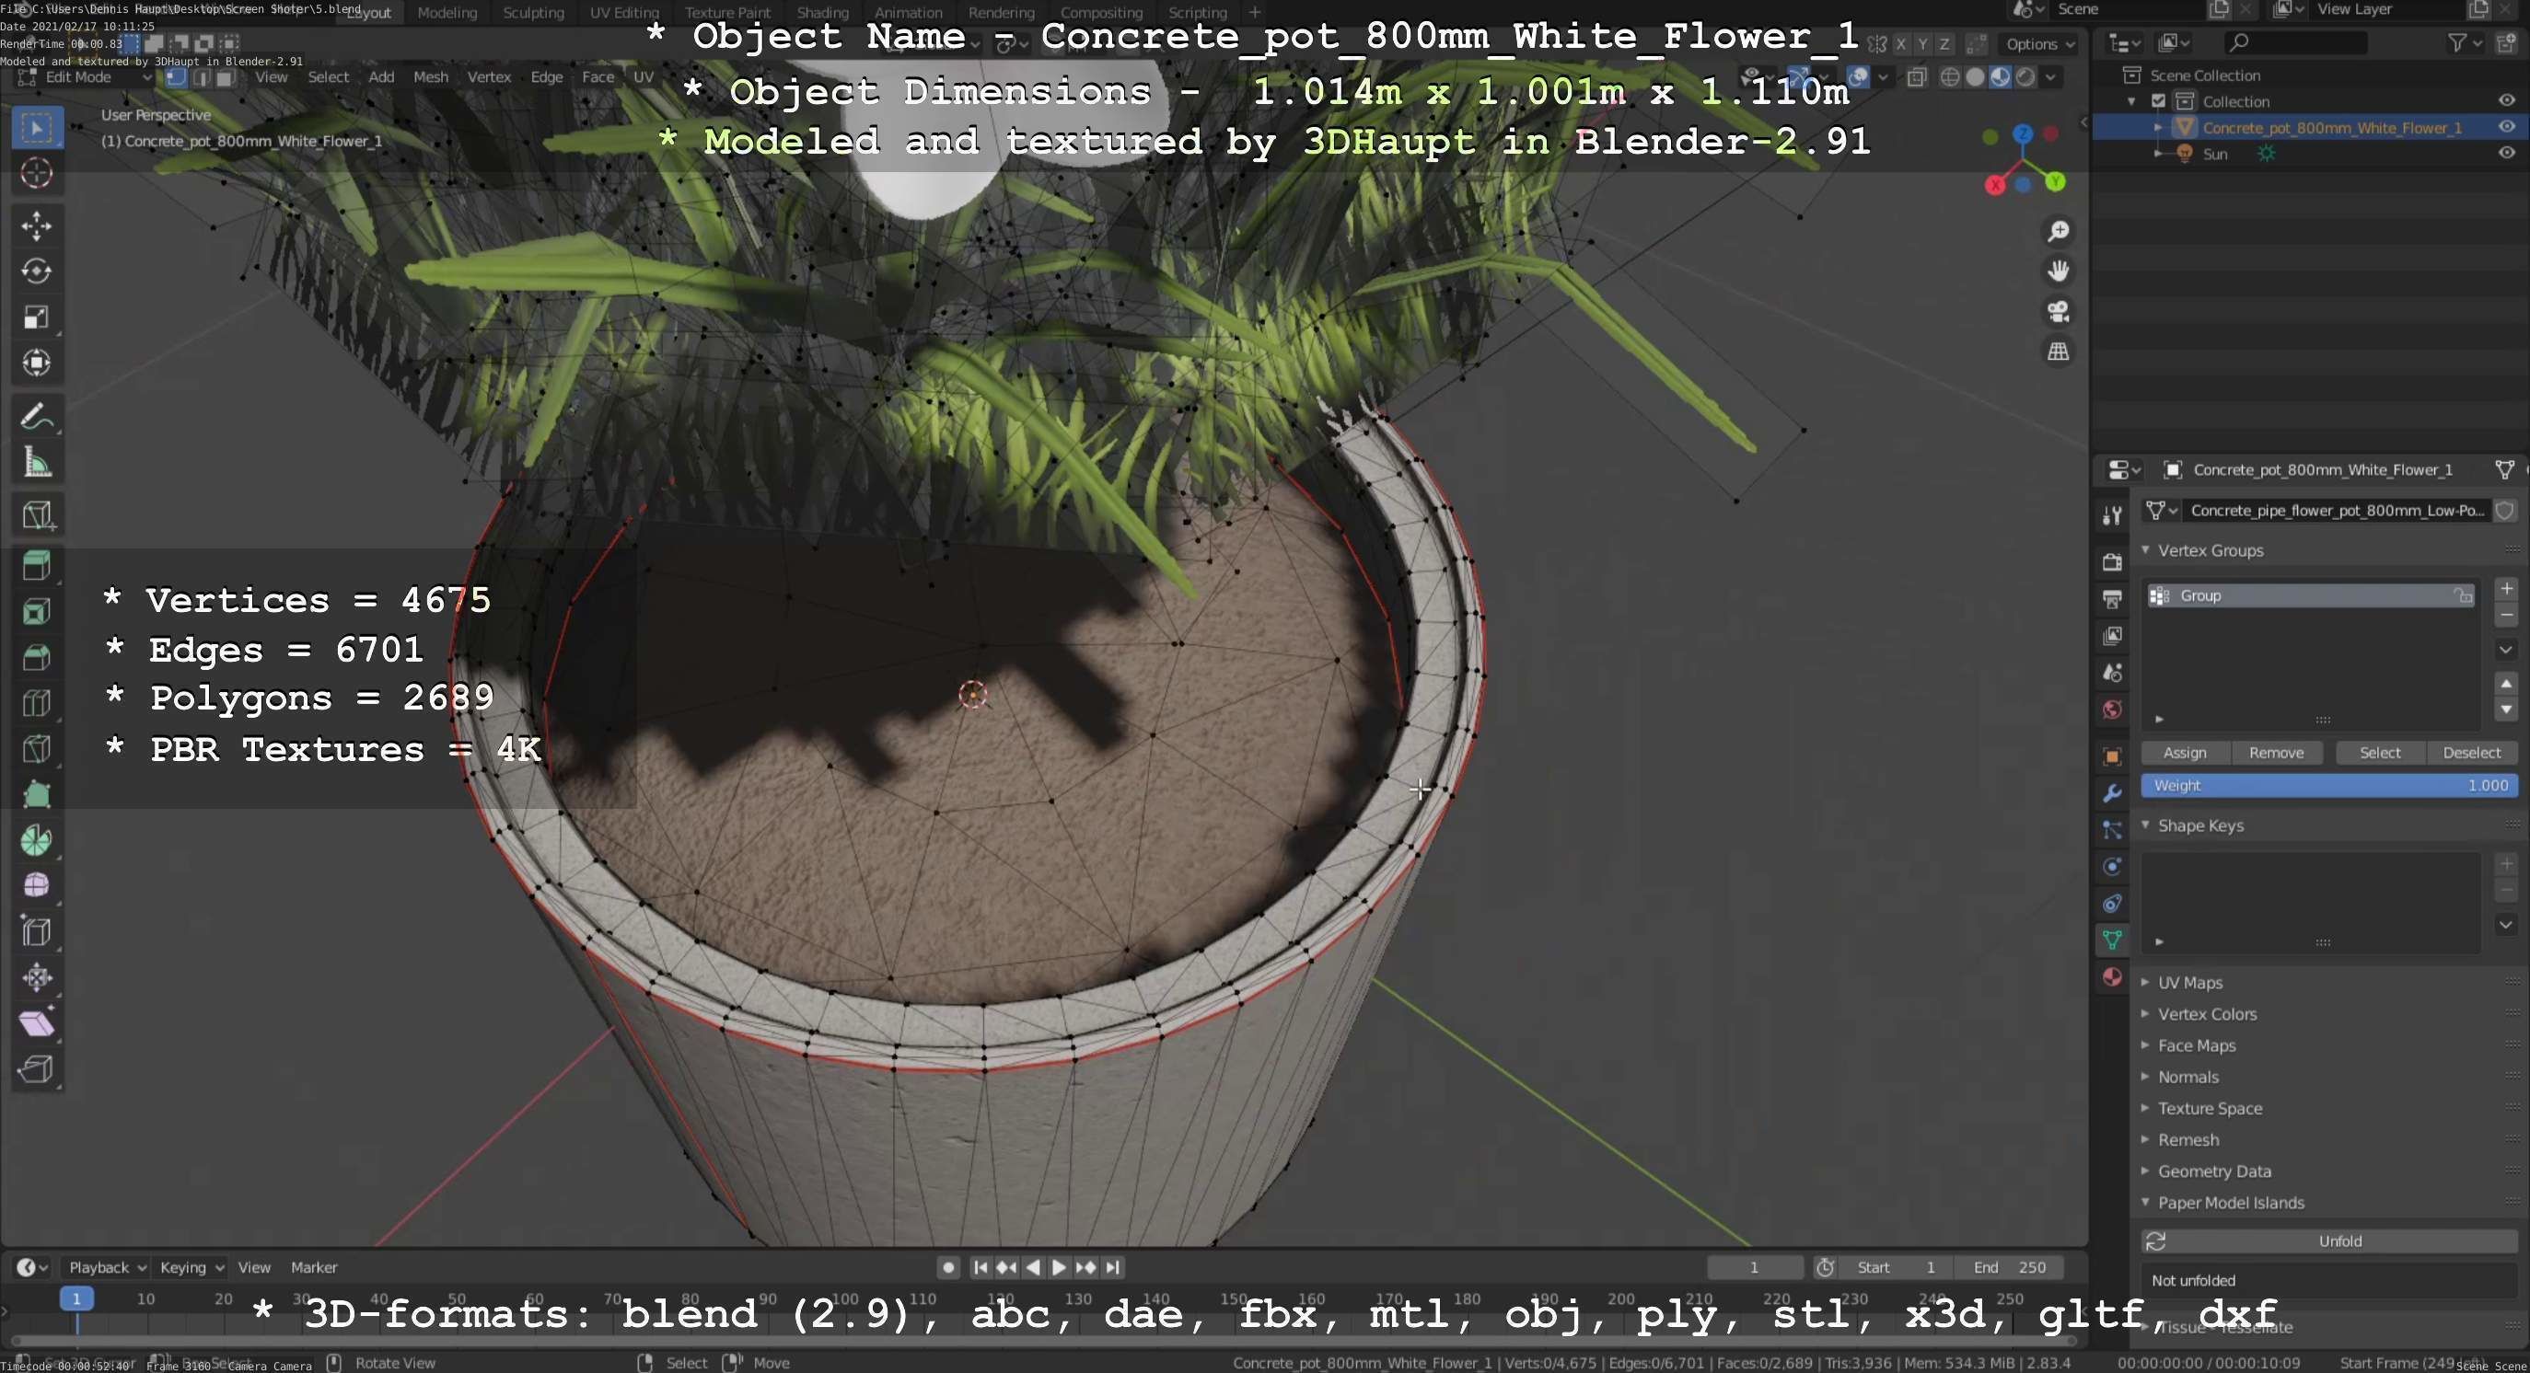Click the timeline play button
Screen dimensions: 2530x1373
pos(1059,1267)
